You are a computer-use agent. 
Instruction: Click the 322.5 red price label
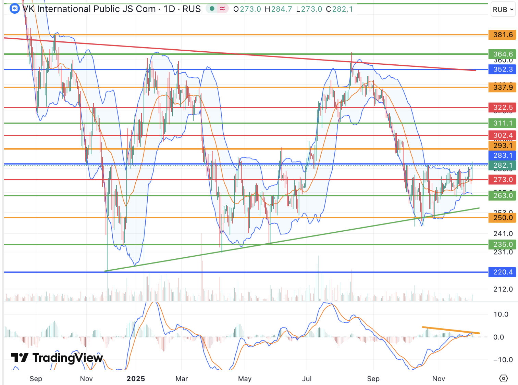(503, 107)
